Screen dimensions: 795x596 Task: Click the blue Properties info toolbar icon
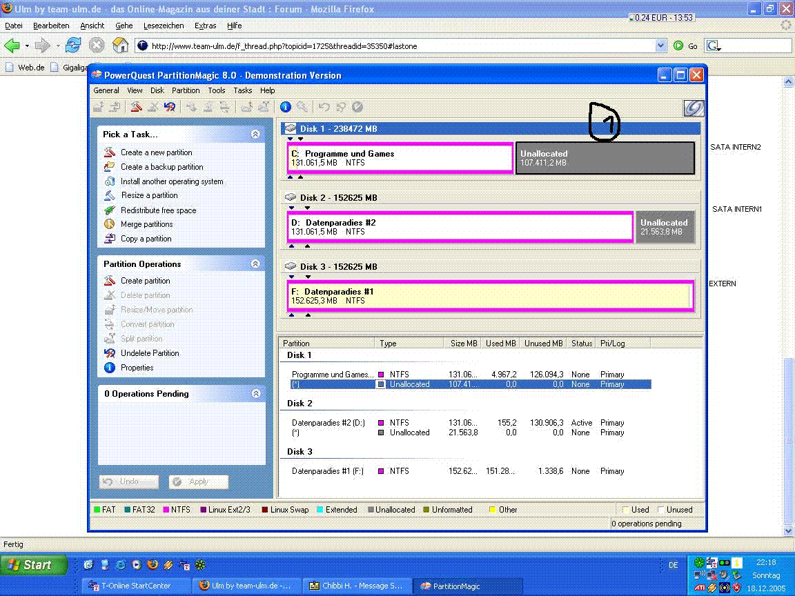[x=286, y=106]
